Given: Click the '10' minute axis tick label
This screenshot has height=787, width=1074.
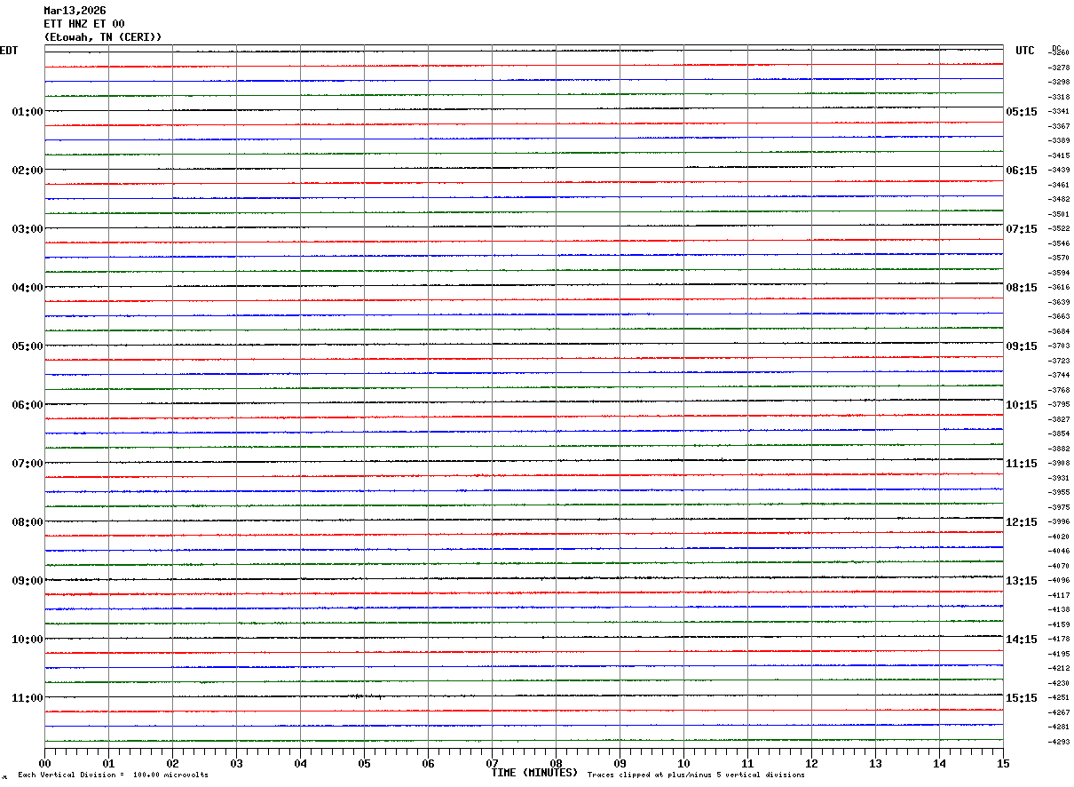Looking at the screenshot, I should tap(683, 763).
